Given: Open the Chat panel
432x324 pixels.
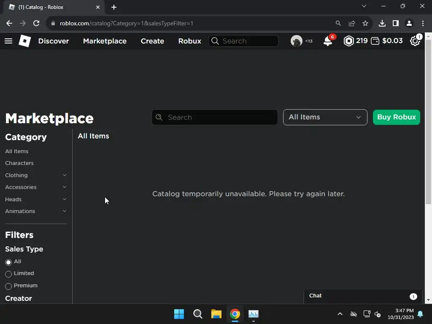Looking at the screenshot, I should [x=363, y=296].
